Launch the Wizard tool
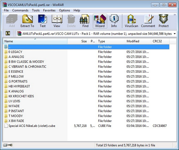Screen dimensions: 179x150 click(100, 21)
